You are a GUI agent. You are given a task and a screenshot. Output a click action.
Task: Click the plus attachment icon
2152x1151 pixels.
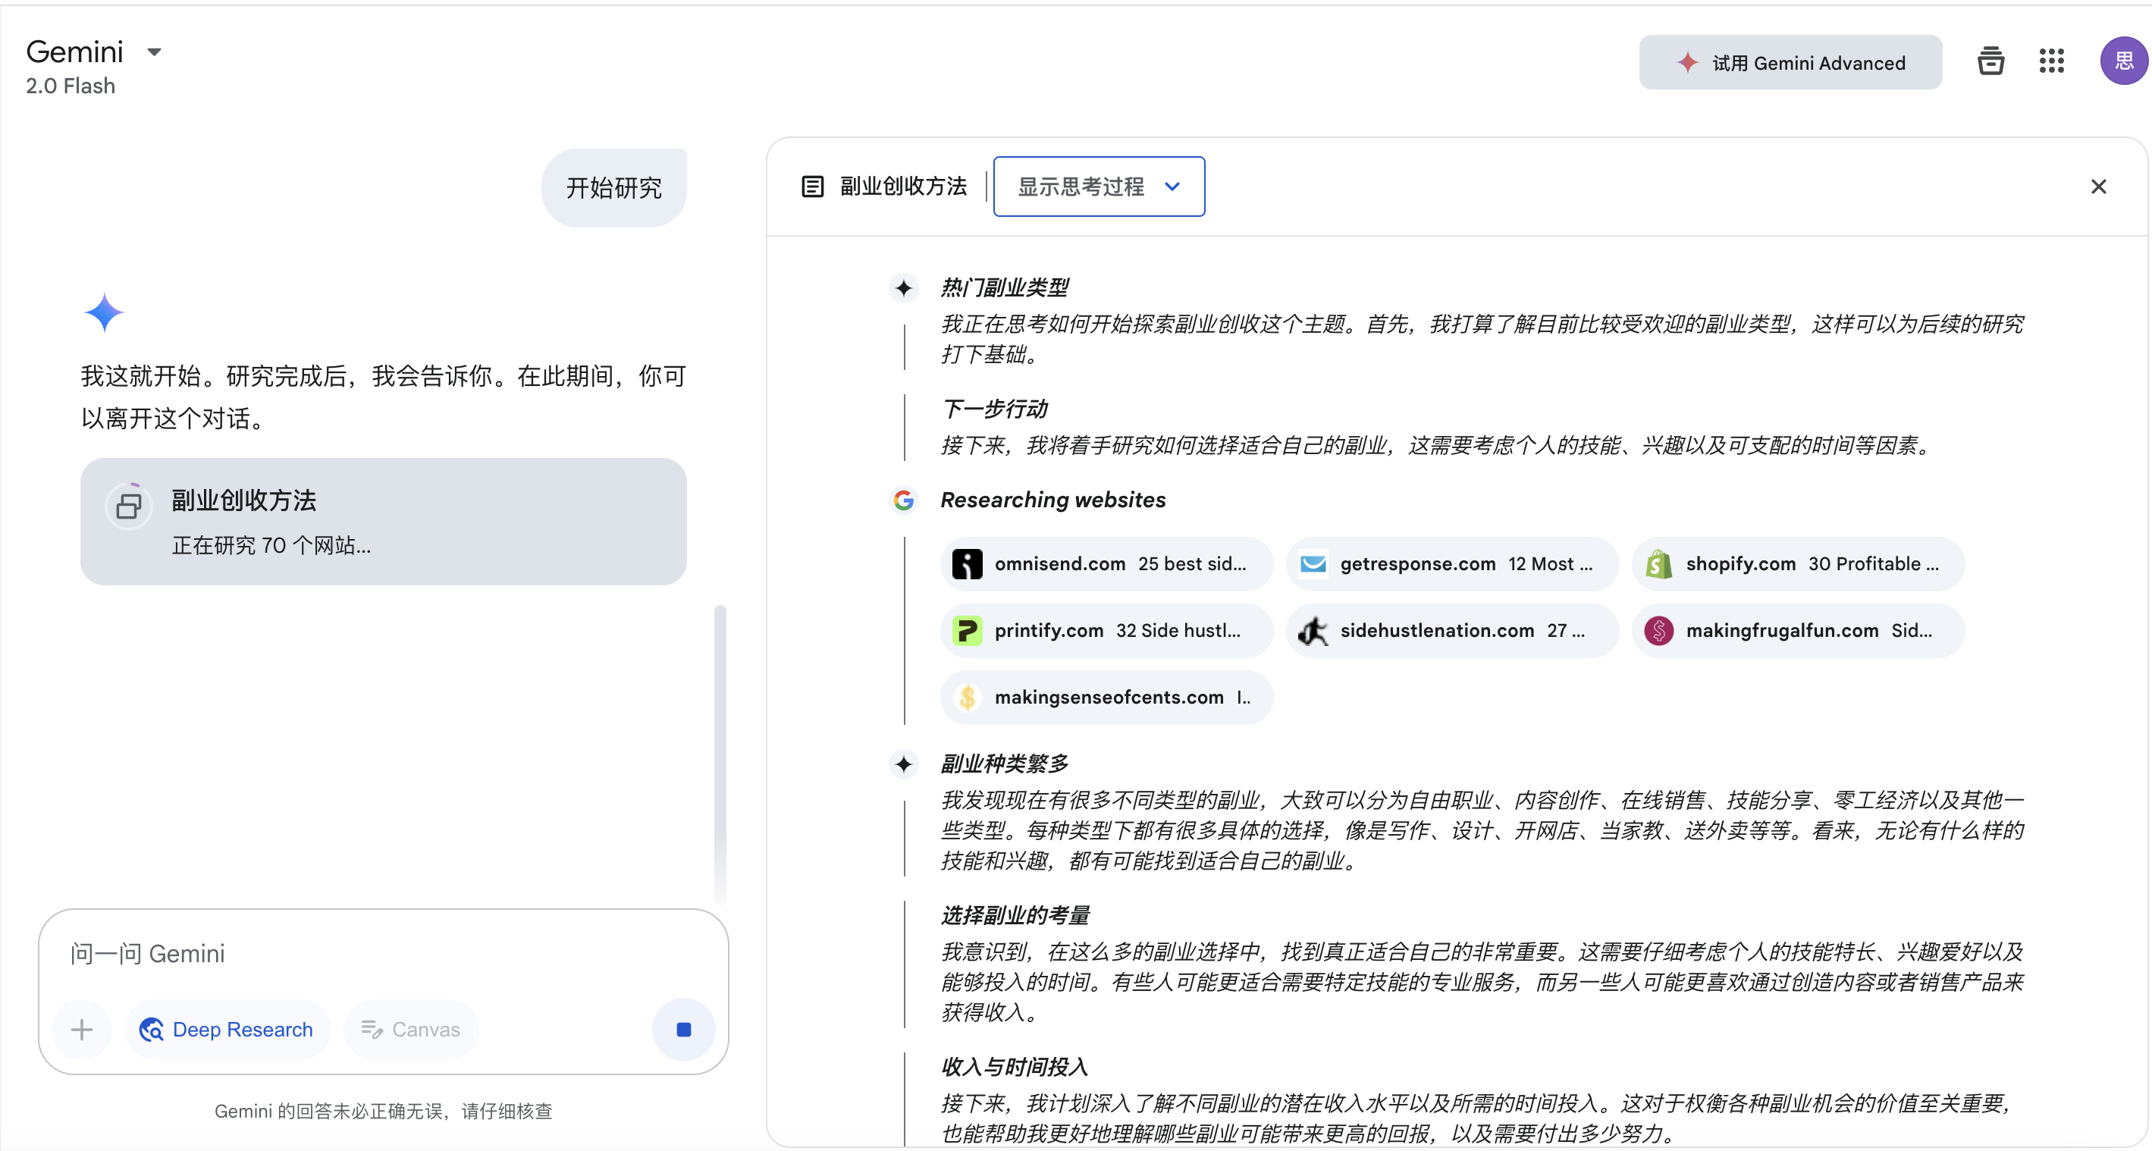click(82, 1029)
